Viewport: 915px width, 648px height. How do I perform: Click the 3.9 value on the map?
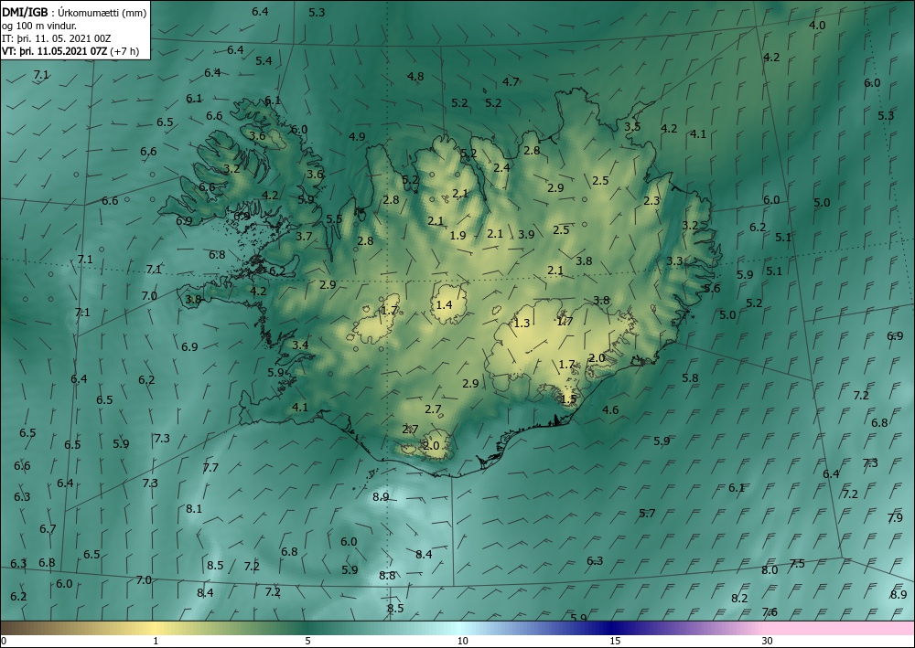pyautogui.click(x=526, y=234)
